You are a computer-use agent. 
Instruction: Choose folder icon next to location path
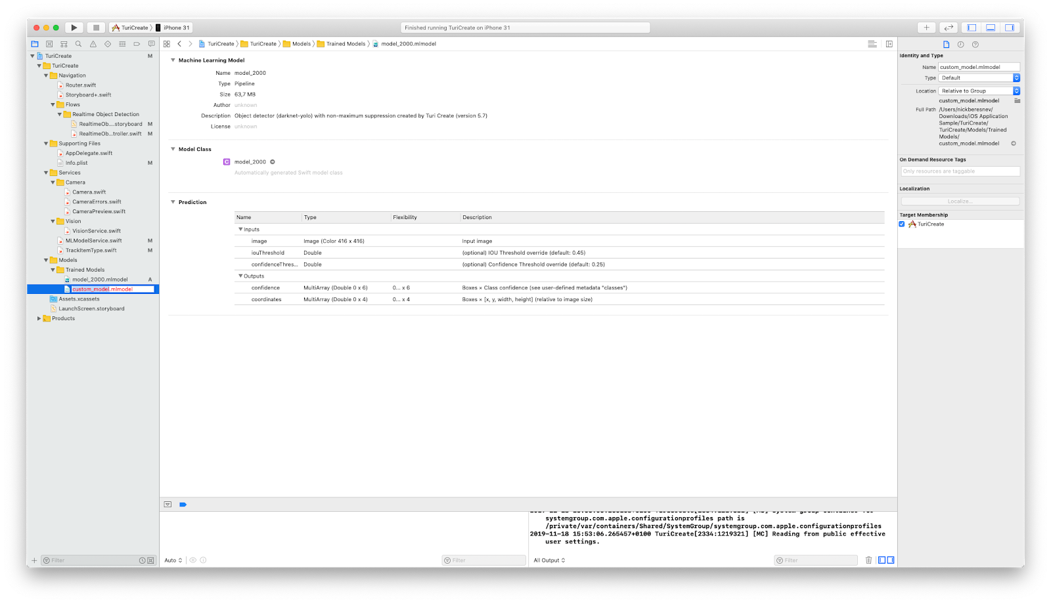click(x=1017, y=101)
